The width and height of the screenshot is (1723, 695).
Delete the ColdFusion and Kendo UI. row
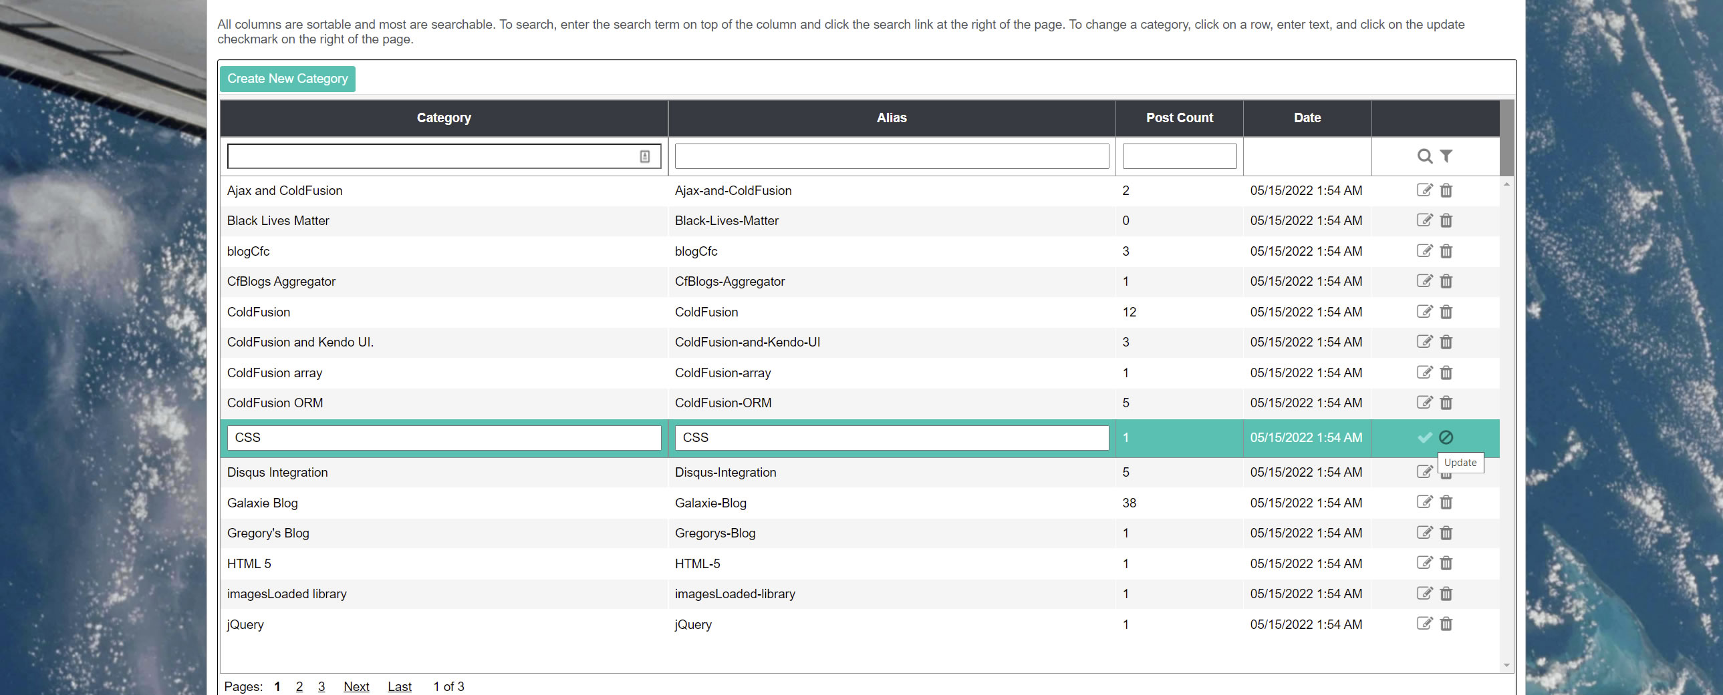(x=1446, y=342)
